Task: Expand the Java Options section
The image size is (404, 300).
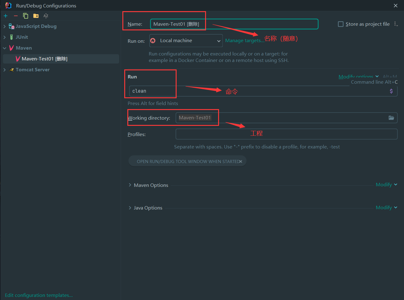Action: coord(130,208)
